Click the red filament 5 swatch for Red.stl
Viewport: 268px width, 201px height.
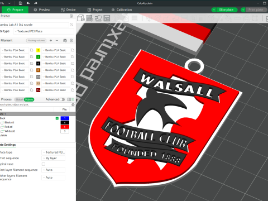click(65, 127)
